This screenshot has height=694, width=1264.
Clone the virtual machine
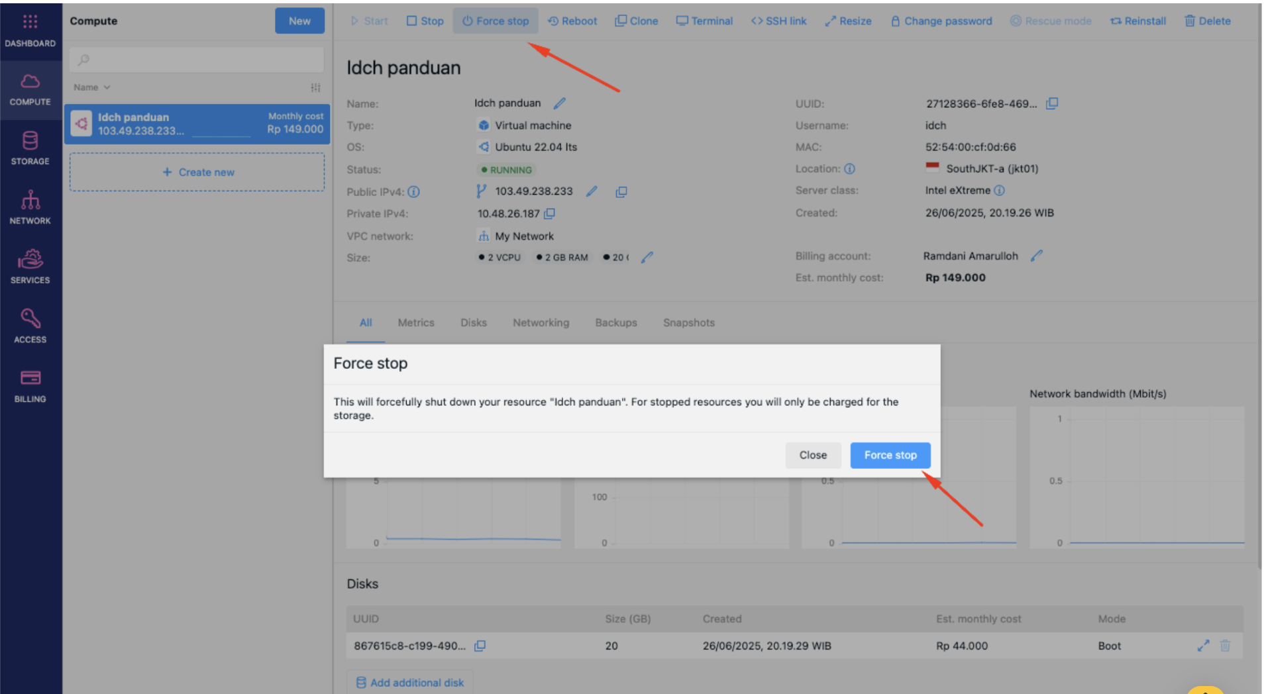click(637, 21)
